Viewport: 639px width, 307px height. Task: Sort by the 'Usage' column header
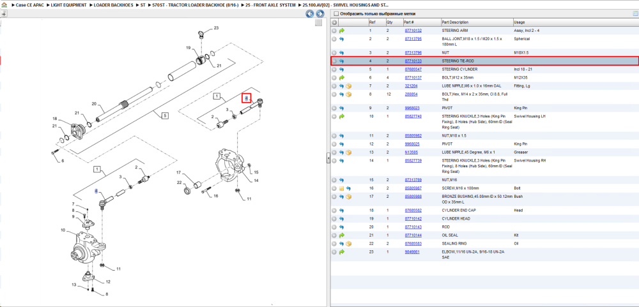[x=519, y=22]
